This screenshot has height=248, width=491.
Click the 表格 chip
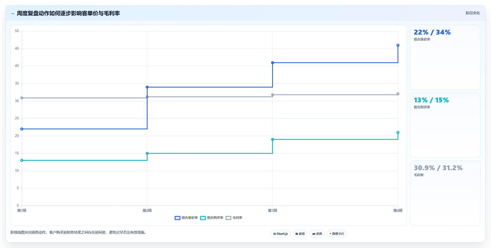(x=300, y=234)
